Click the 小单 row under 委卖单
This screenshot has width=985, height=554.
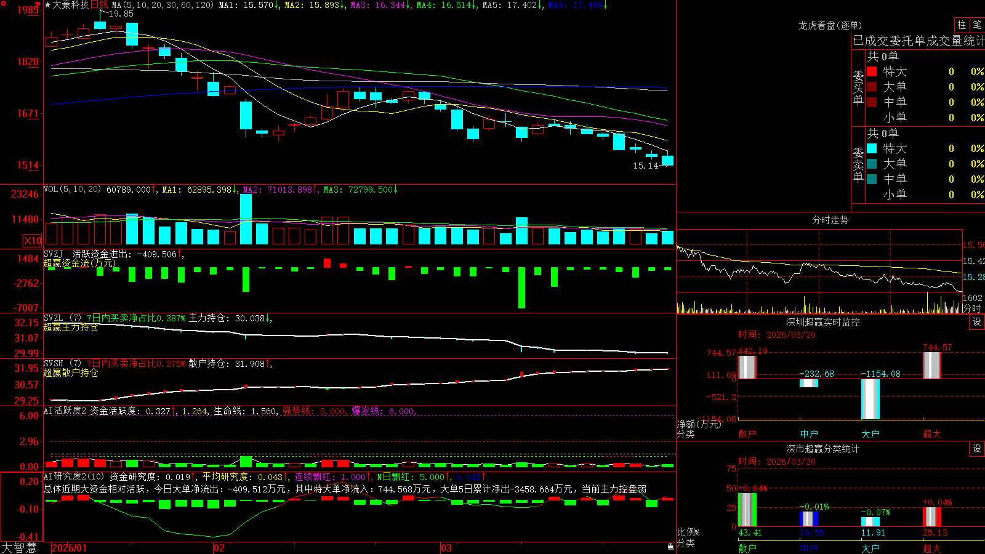tap(925, 195)
